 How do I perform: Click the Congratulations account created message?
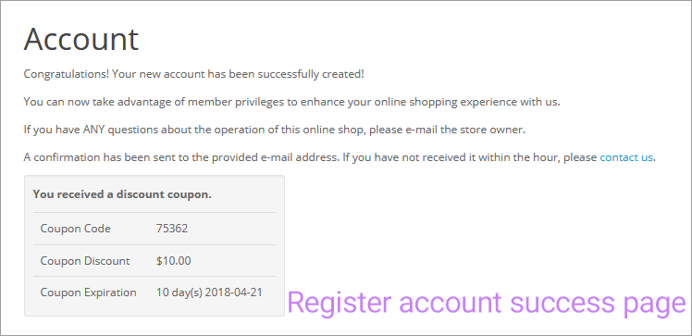[193, 74]
